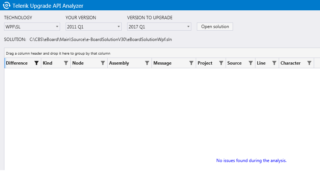The image size is (320, 172).
Task: Click the No issues found message
Action: coord(251,161)
